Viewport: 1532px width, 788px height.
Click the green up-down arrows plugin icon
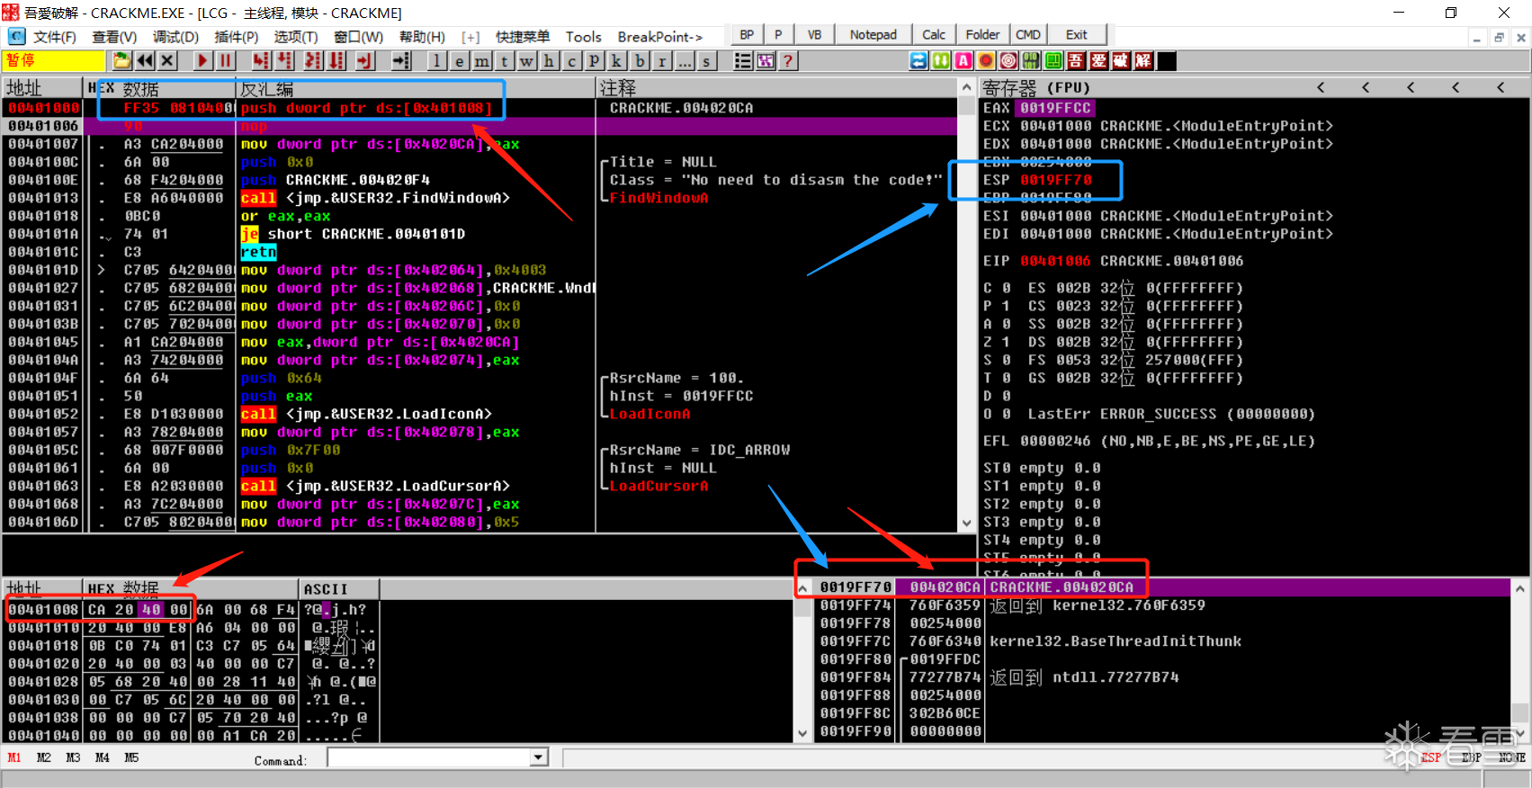[941, 60]
